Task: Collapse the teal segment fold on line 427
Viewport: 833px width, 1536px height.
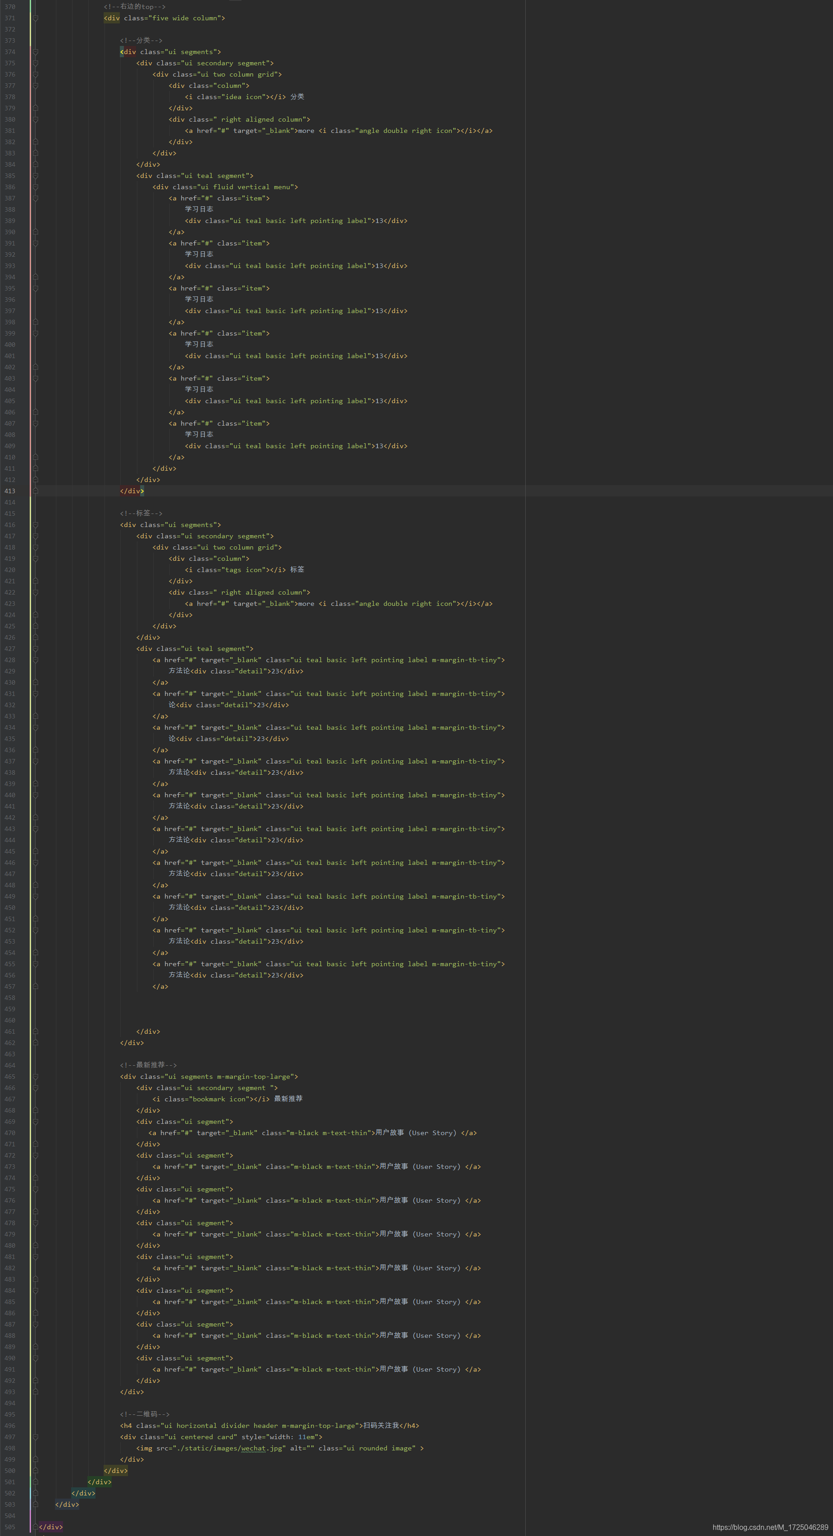Action: (x=35, y=649)
